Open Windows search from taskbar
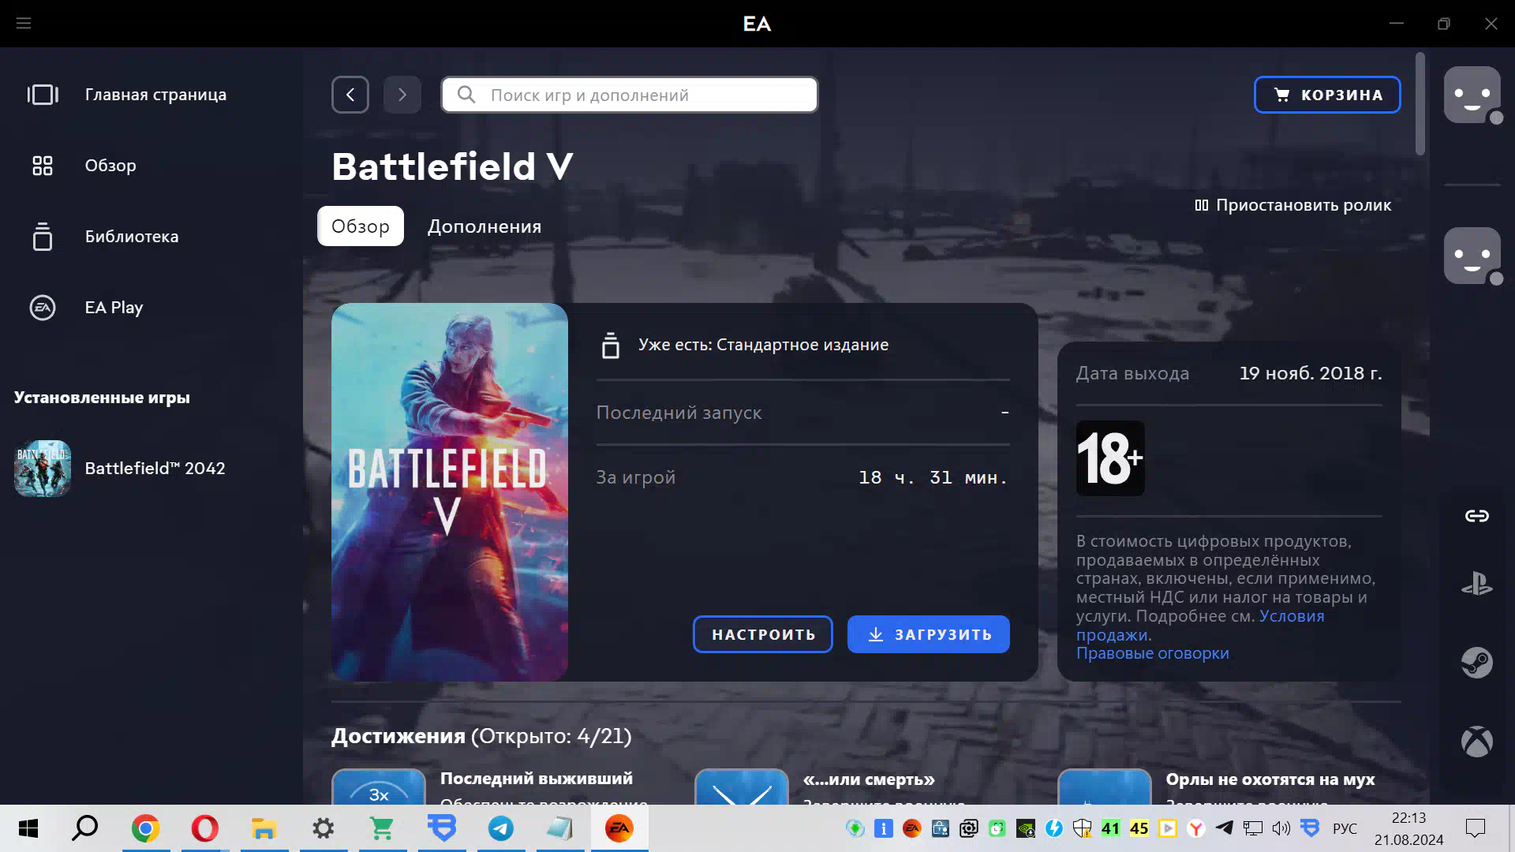The height and width of the screenshot is (852, 1515). (x=85, y=828)
